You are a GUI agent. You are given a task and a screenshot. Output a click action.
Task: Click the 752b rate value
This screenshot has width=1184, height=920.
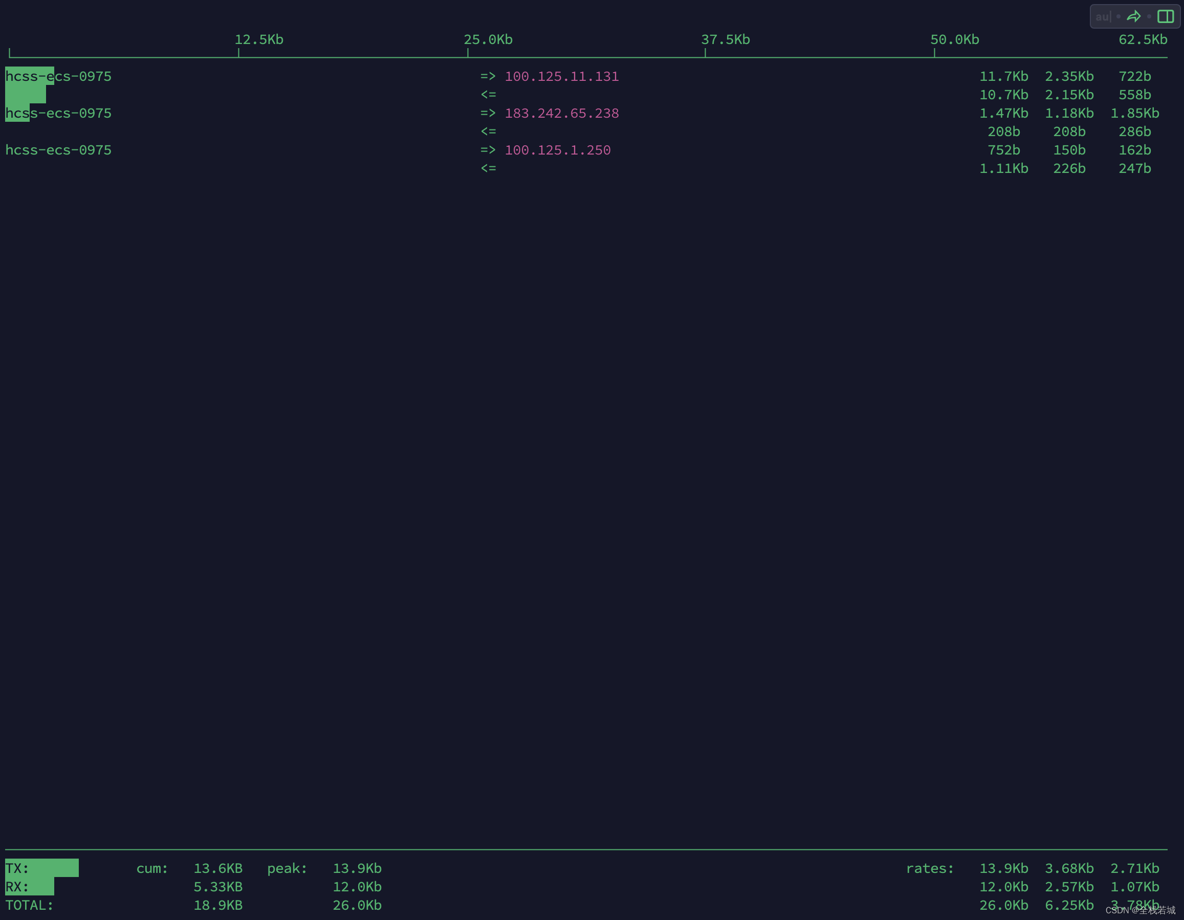[x=1004, y=150]
